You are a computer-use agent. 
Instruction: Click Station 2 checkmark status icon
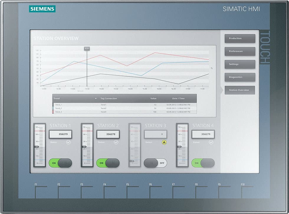[116, 142]
